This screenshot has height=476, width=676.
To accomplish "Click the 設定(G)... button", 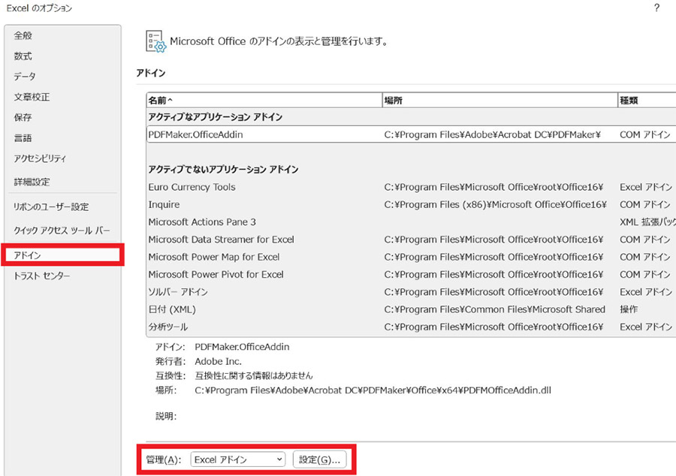I will (x=319, y=459).
